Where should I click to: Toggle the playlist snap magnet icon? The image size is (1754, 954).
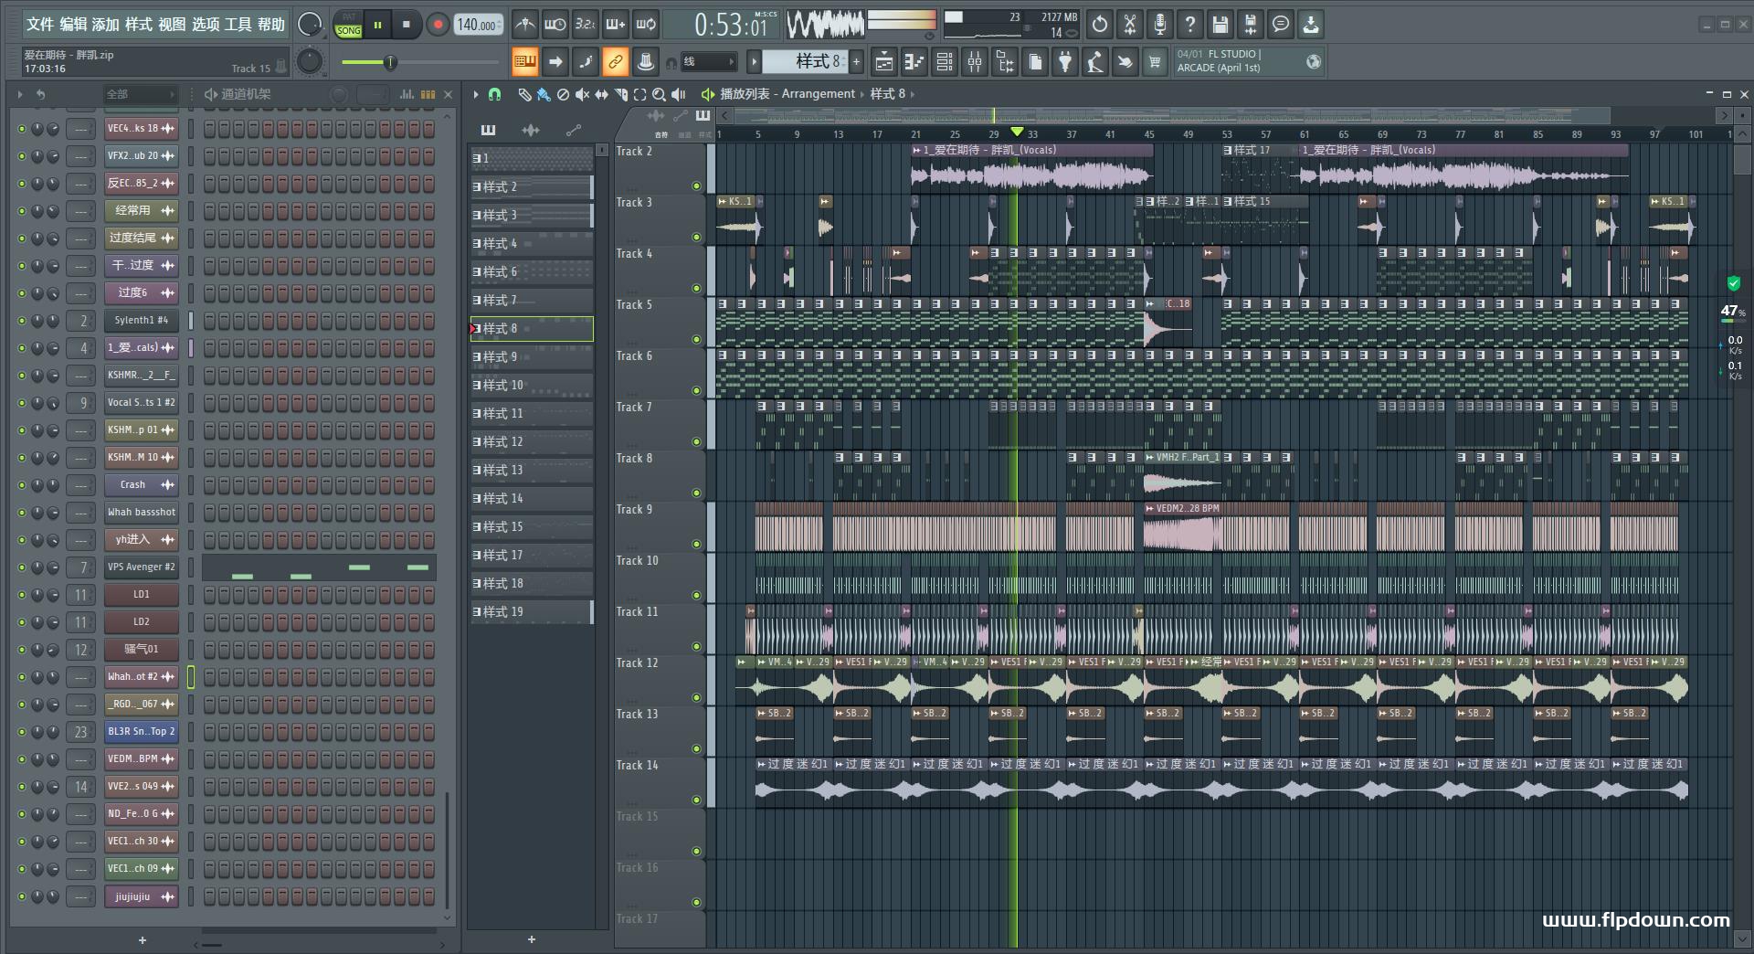(494, 94)
